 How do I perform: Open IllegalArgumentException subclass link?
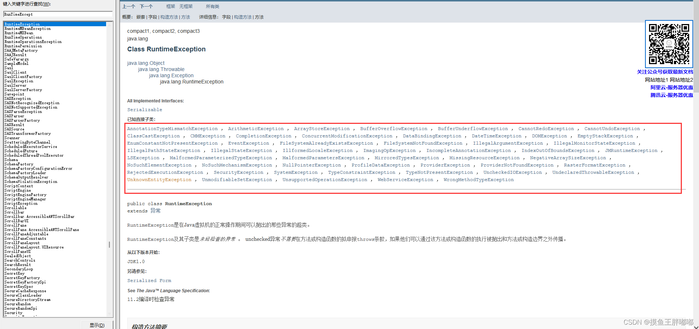point(508,143)
